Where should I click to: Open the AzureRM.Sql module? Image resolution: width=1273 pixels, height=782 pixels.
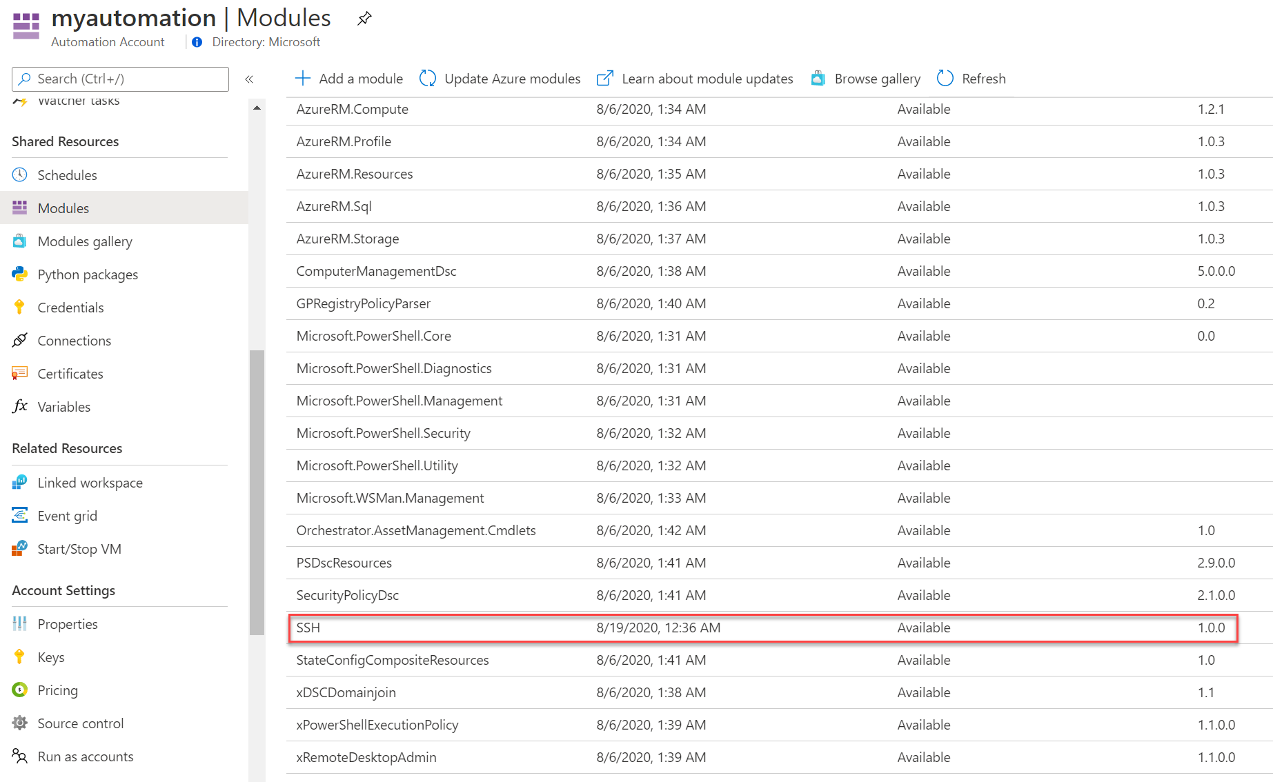334,206
